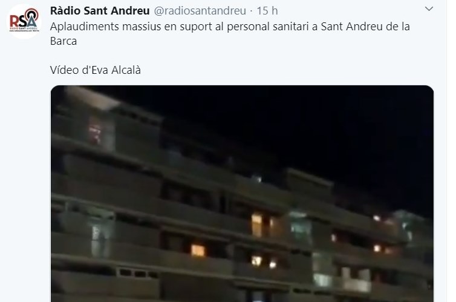The width and height of the screenshot is (456, 302).
Task: Click the rooftop ledge in the video
Action: tap(93, 98)
